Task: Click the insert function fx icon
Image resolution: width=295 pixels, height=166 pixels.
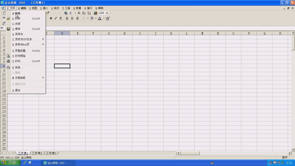Action: point(79,13)
